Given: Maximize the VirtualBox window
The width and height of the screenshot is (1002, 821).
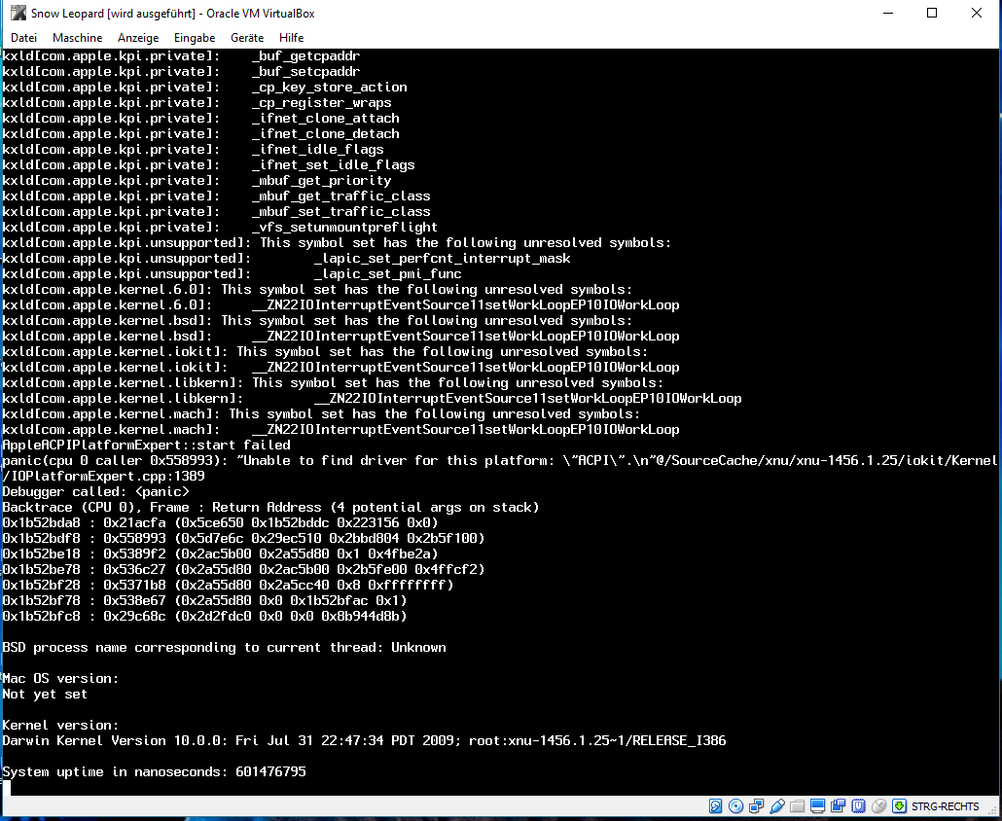Looking at the screenshot, I should click(932, 13).
